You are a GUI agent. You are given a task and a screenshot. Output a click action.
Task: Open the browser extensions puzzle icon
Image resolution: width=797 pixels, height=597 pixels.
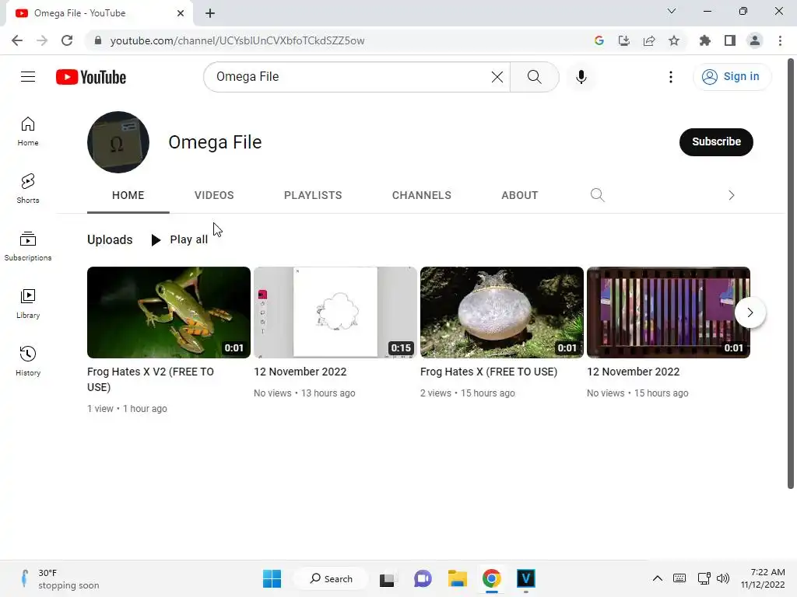(704, 40)
